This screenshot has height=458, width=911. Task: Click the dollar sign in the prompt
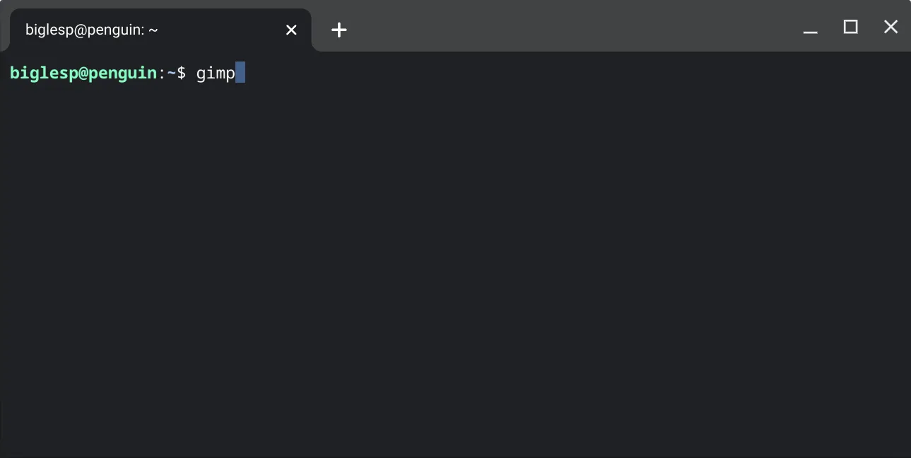pyautogui.click(x=182, y=73)
